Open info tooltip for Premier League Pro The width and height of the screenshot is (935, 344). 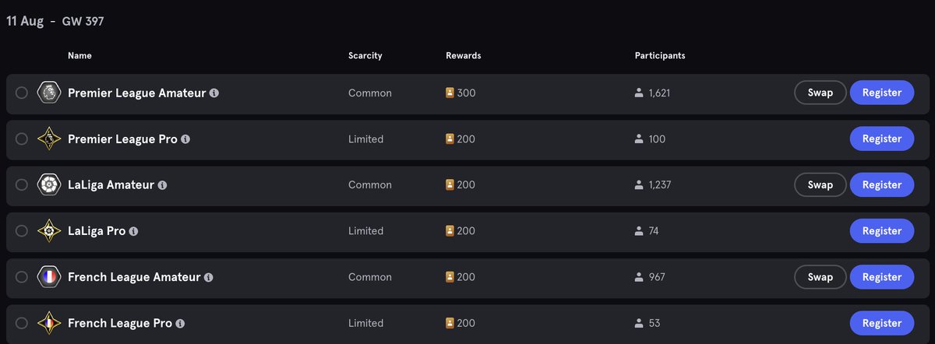(x=185, y=139)
